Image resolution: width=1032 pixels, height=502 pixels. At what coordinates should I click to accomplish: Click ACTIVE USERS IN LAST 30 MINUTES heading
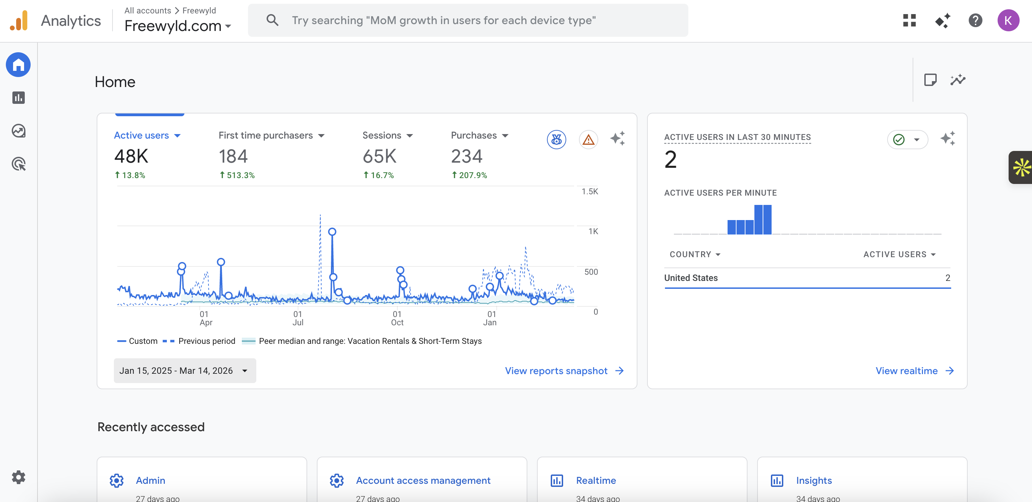point(737,137)
